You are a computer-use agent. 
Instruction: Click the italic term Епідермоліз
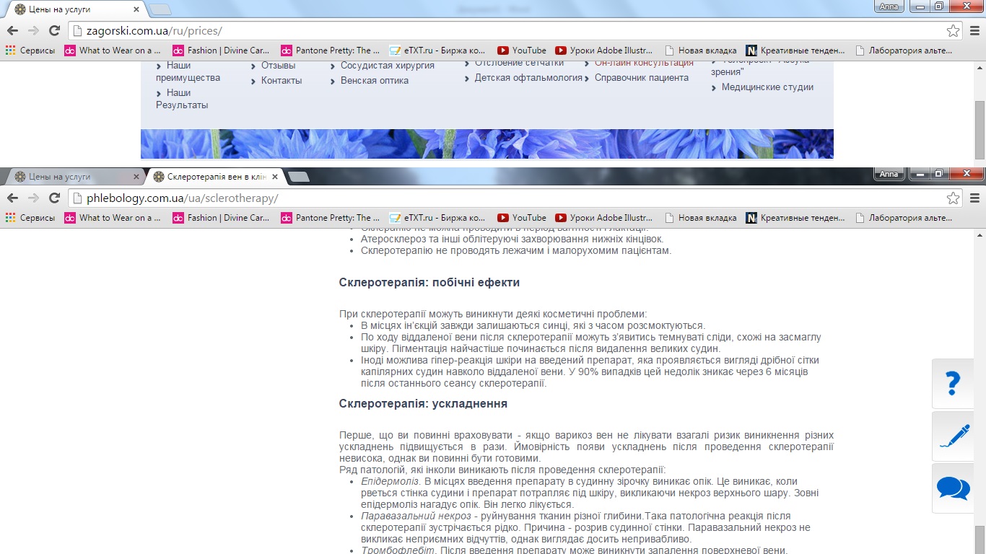click(x=390, y=481)
